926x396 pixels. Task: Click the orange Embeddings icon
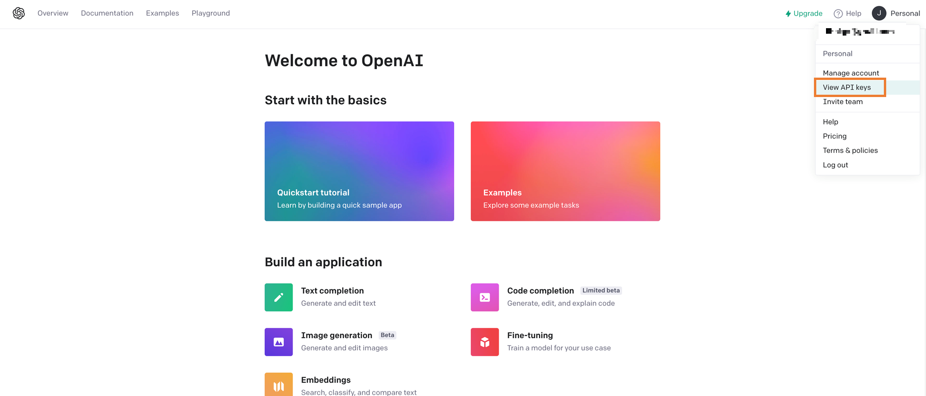pos(279,384)
